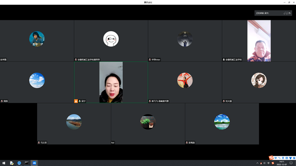Open Sogou skin shirt icon
This screenshot has height=166, width=296.
(291, 158)
